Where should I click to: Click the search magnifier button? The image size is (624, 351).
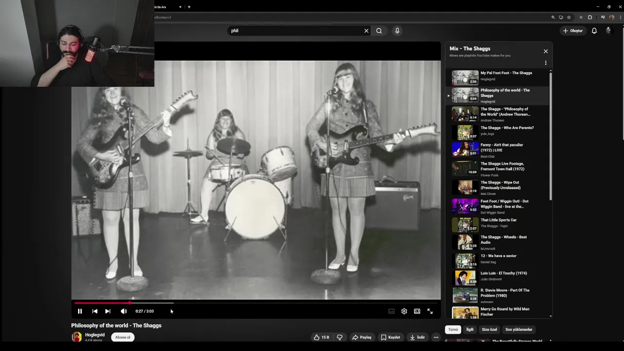(379, 31)
